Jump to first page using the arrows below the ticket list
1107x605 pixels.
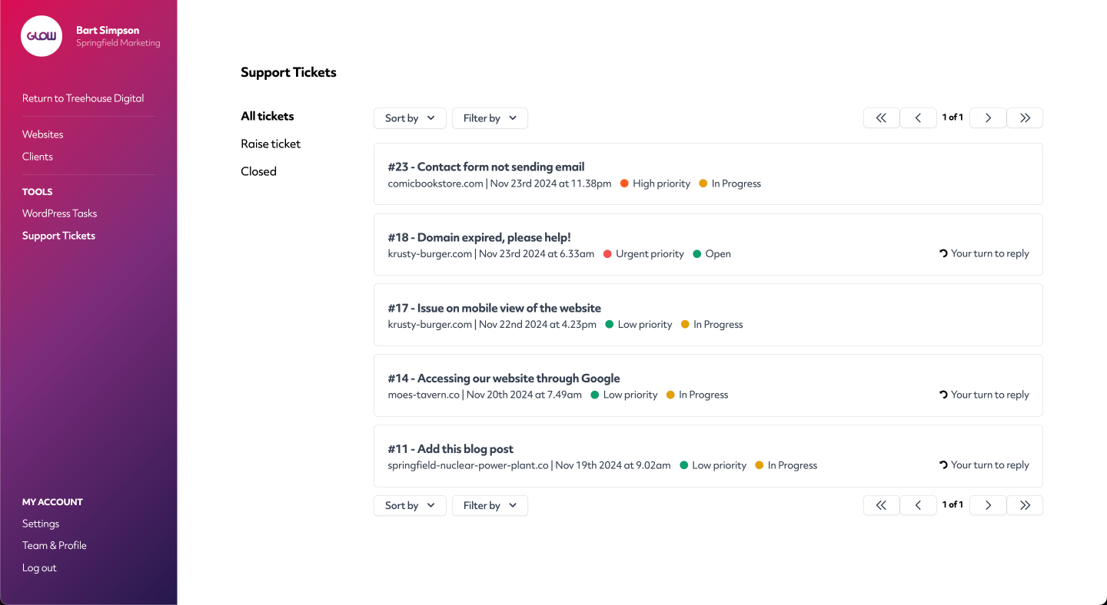coord(881,504)
